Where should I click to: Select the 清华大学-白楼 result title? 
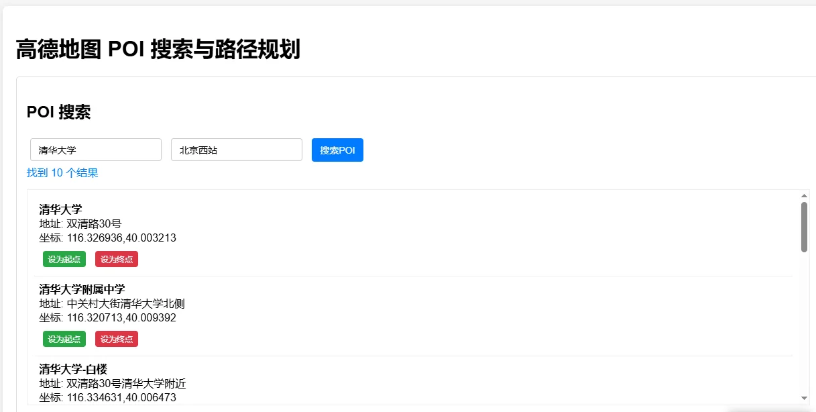73,369
